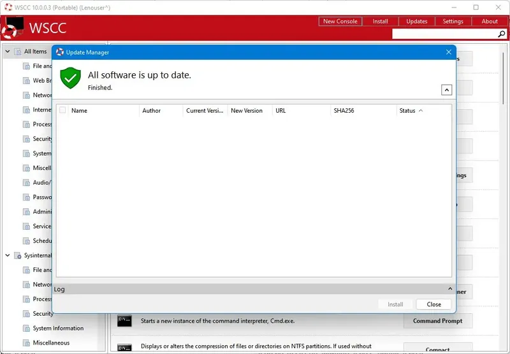Click the green shield status icon
The height and width of the screenshot is (354, 510).
(x=70, y=78)
